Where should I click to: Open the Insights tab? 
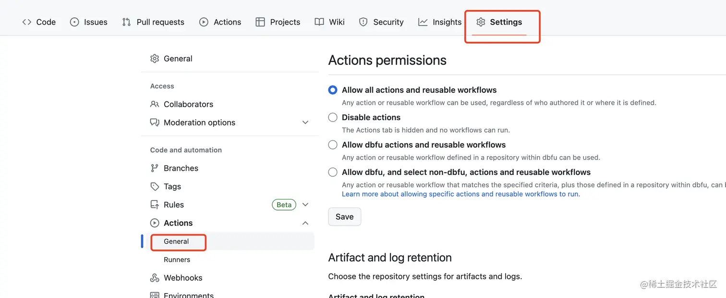pyautogui.click(x=440, y=22)
